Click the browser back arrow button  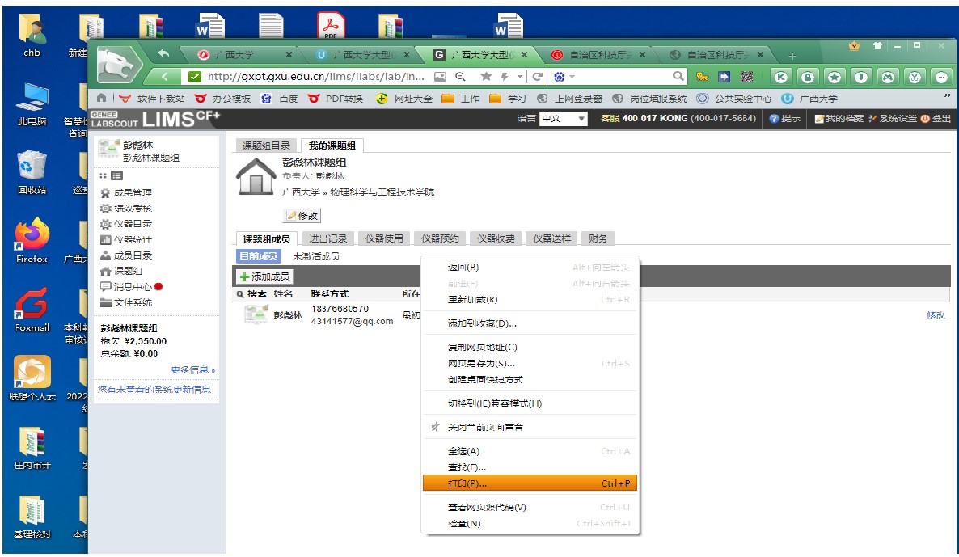point(165,77)
